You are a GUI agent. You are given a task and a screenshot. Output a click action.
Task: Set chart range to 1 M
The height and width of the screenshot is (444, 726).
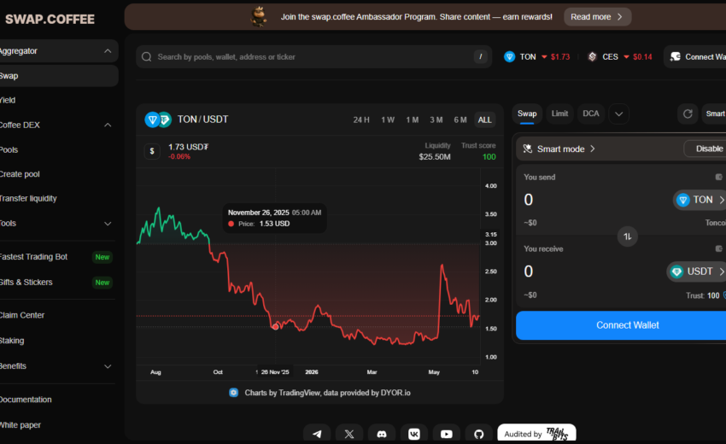pos(412,120)
